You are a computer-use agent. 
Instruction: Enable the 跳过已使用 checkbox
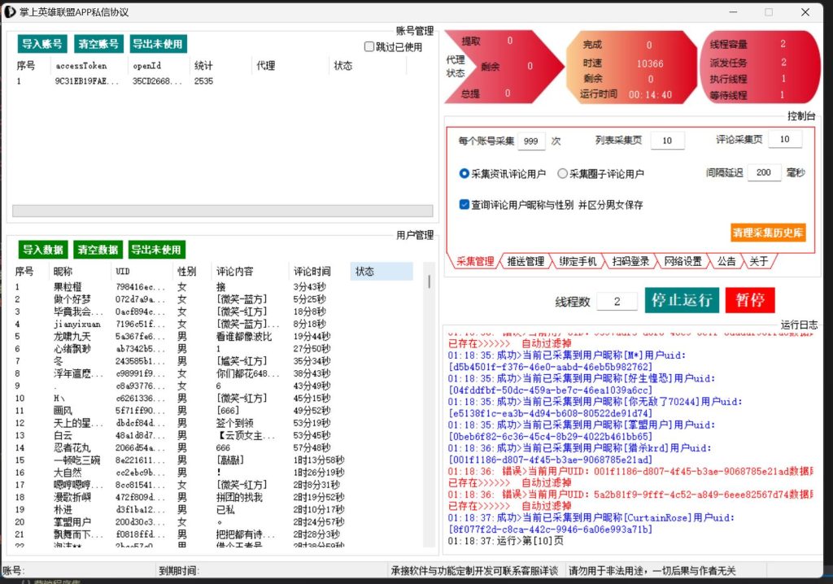369,47
